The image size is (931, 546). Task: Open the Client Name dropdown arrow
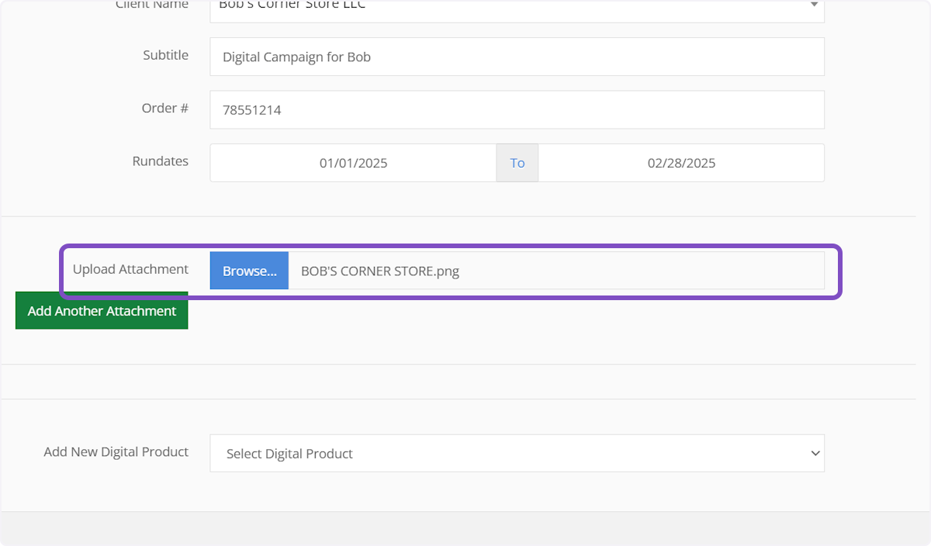813,6
